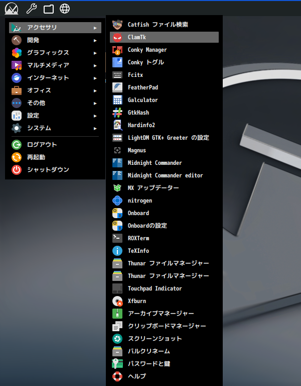Click the アーカイブマネージャー green zip icon

pos(117,314)
